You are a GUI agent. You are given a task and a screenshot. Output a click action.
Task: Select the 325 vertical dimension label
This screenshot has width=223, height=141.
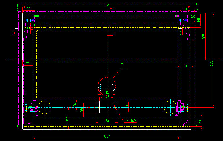pyautogui.click(x=204, y=36)
